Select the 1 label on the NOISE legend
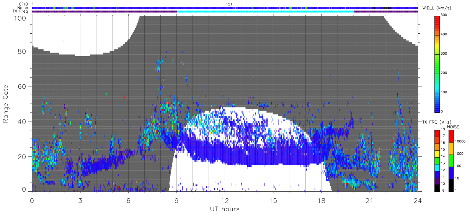 [456, 190]
